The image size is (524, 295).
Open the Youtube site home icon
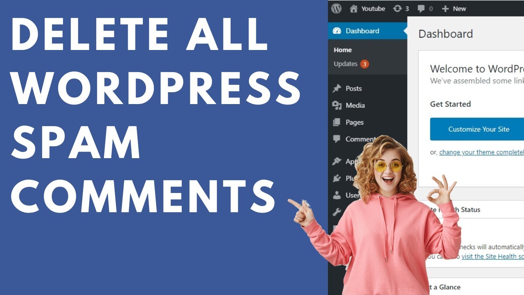[354, 9]
